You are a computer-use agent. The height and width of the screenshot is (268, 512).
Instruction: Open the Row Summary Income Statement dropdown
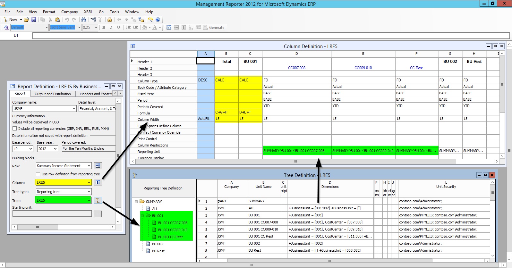(89, 166)
